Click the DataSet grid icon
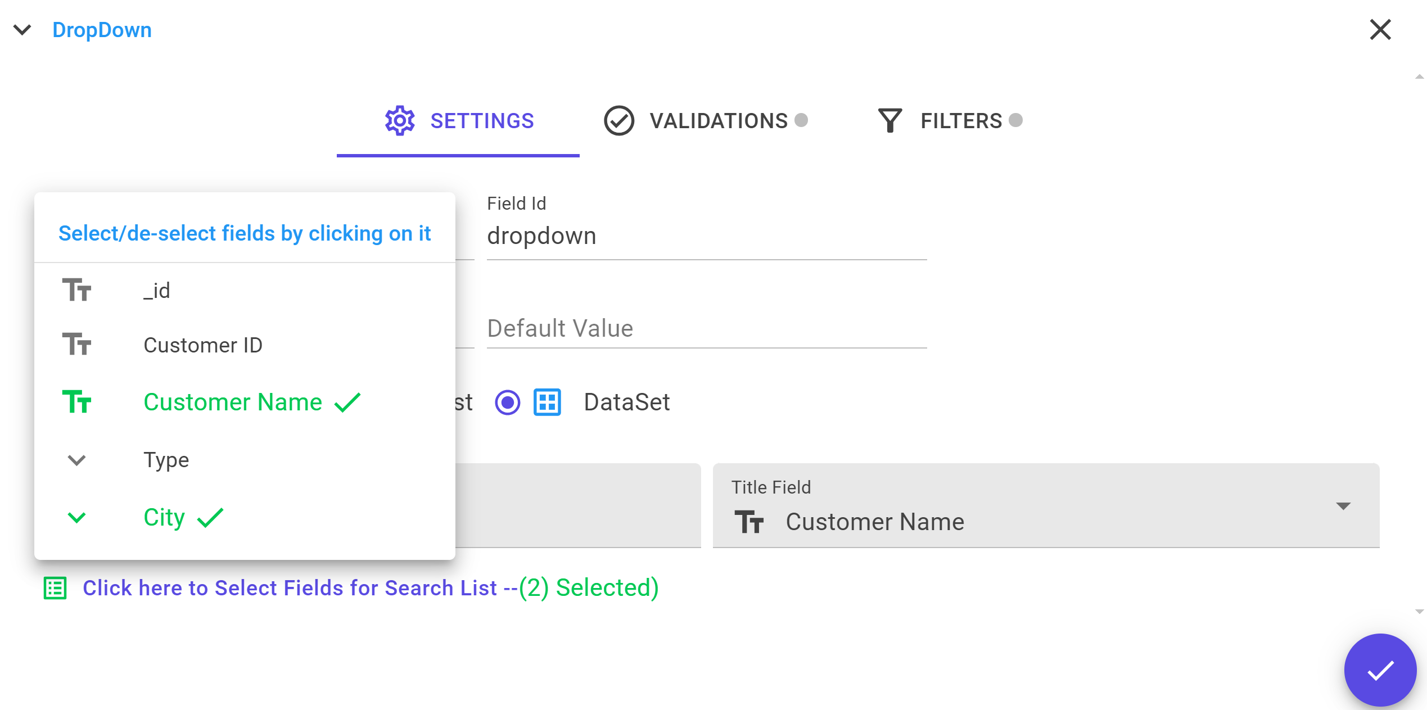This screenshot has height=710, width=1427. click(x=547, y=403)
